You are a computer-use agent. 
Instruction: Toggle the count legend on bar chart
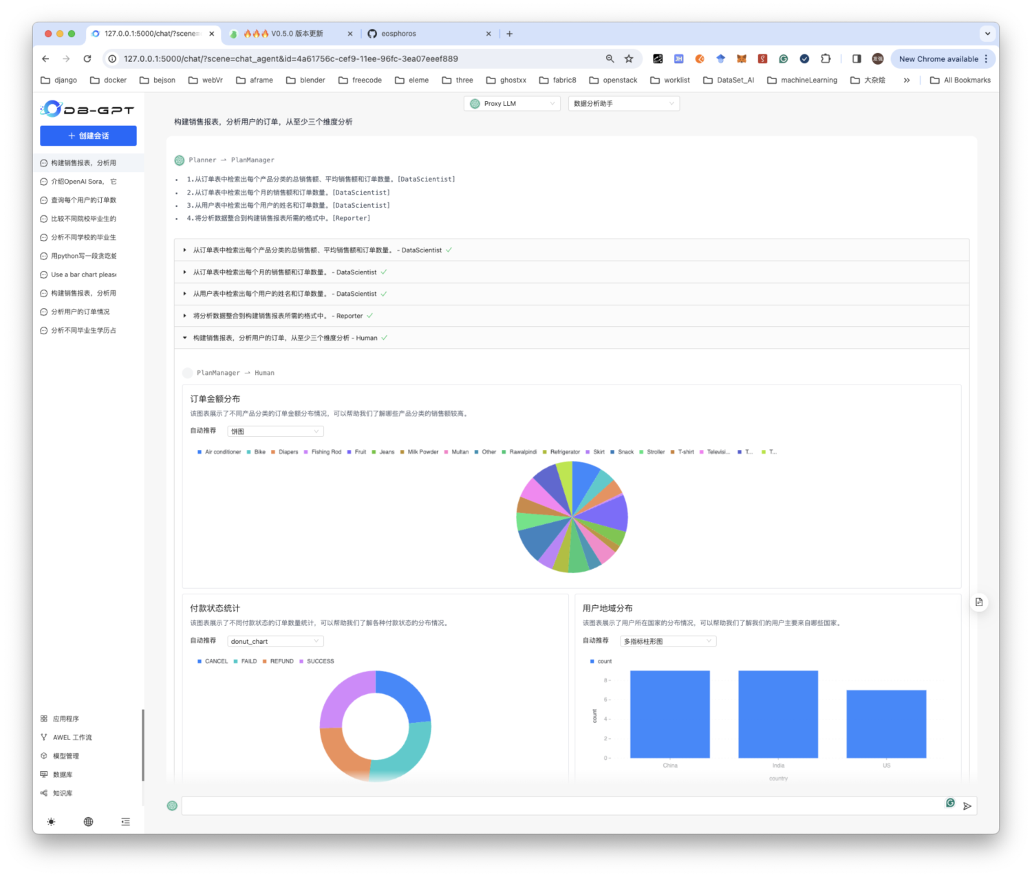601,661
